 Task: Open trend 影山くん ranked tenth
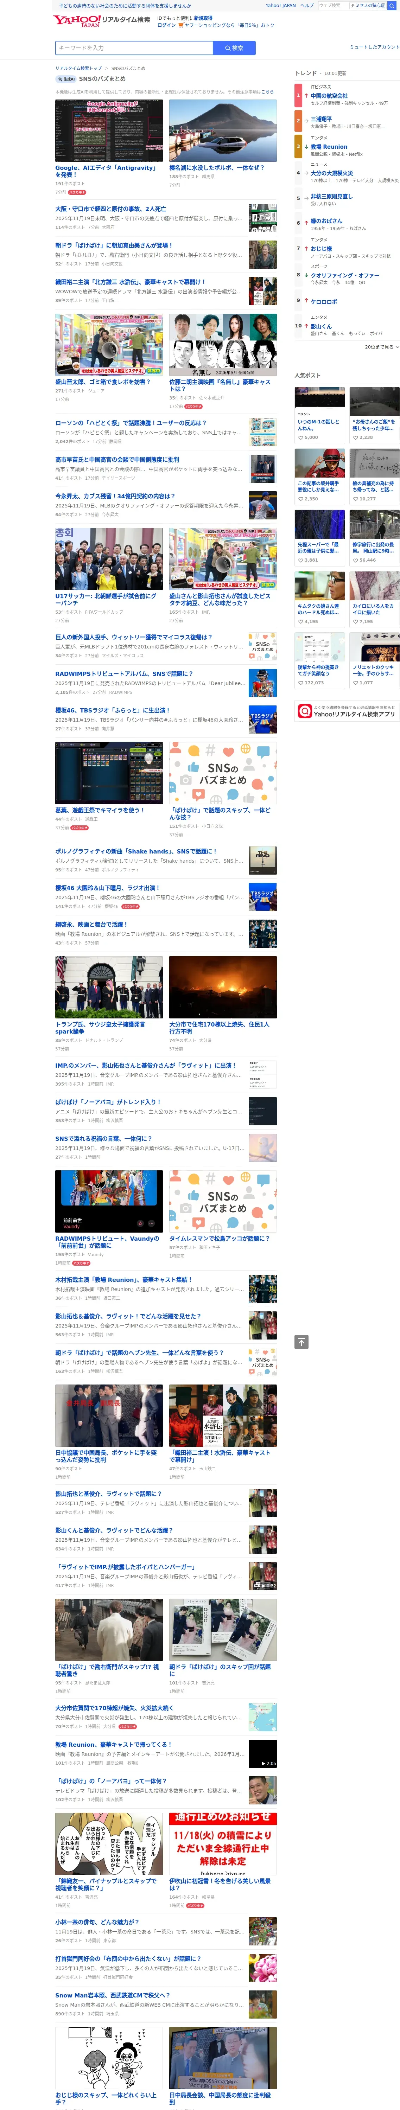pos(320,326)
